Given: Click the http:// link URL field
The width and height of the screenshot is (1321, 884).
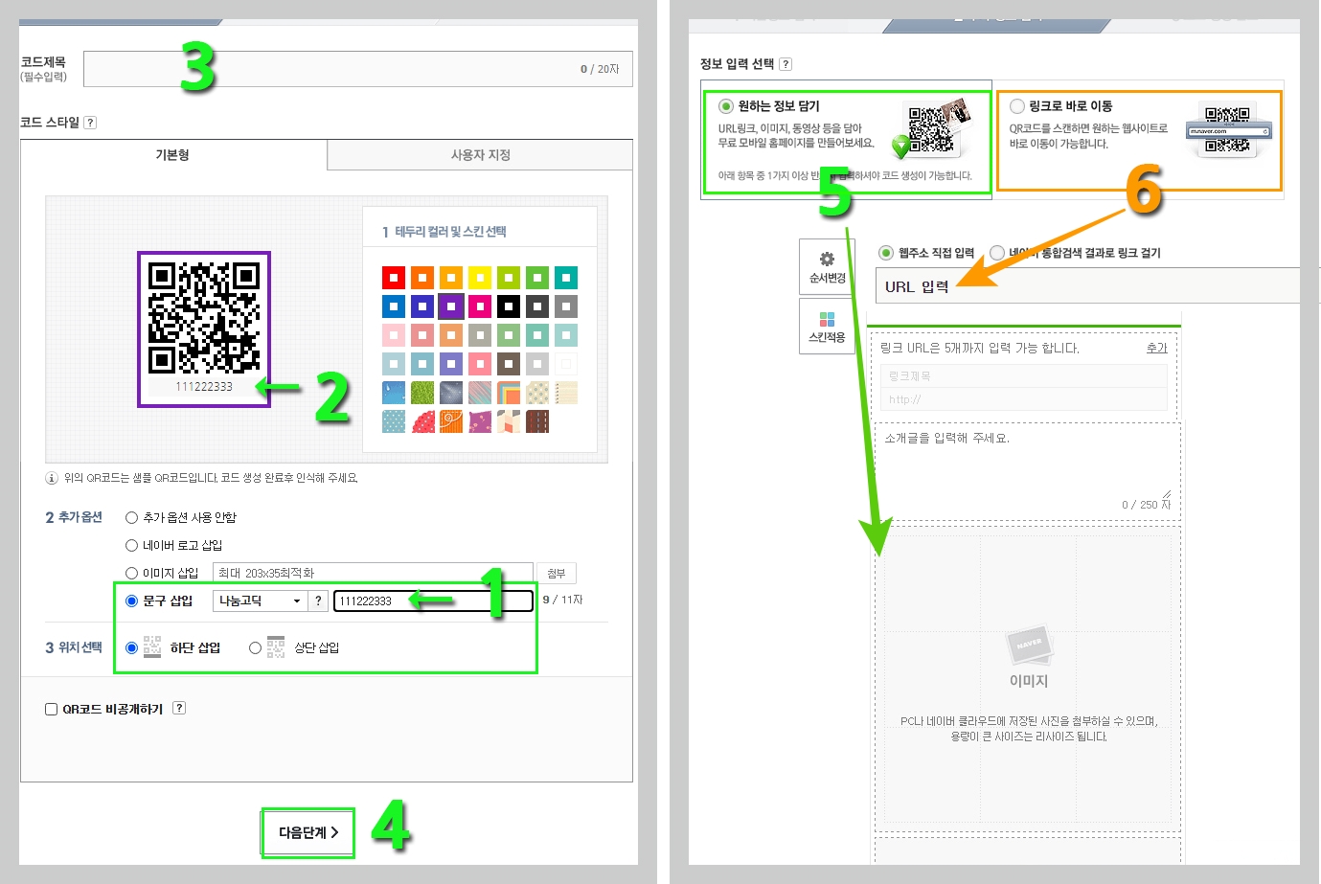Looking at the screenshot, I should tap(1024, 399).
